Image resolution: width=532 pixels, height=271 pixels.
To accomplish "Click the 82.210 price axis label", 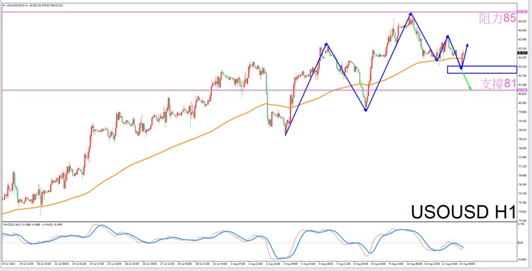I will [x=523, y=67].
